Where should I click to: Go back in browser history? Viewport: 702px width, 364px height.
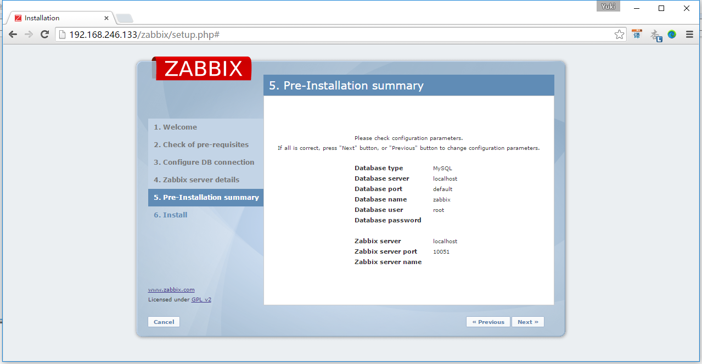point(13,34)
